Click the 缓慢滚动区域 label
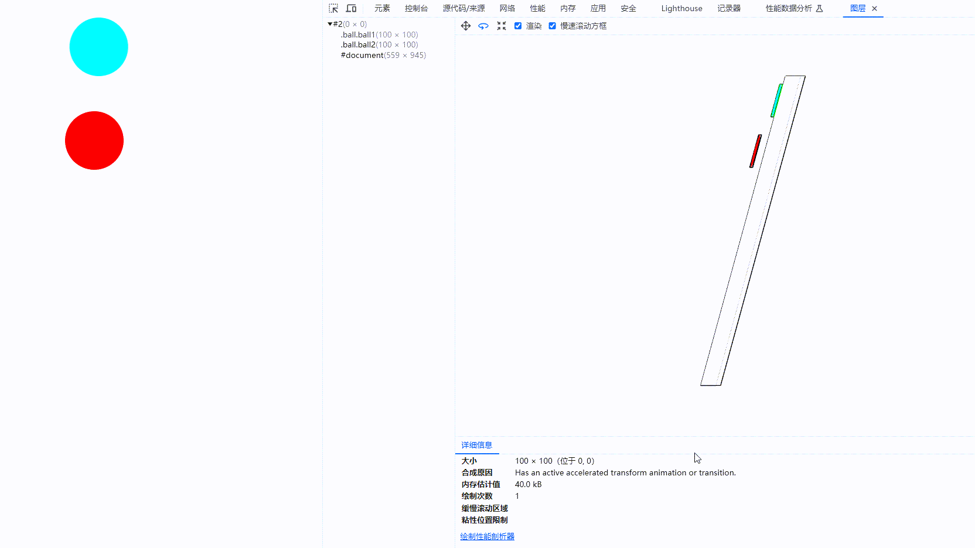The width and height of the screenshot is (975, 548). tap(485, 508)
